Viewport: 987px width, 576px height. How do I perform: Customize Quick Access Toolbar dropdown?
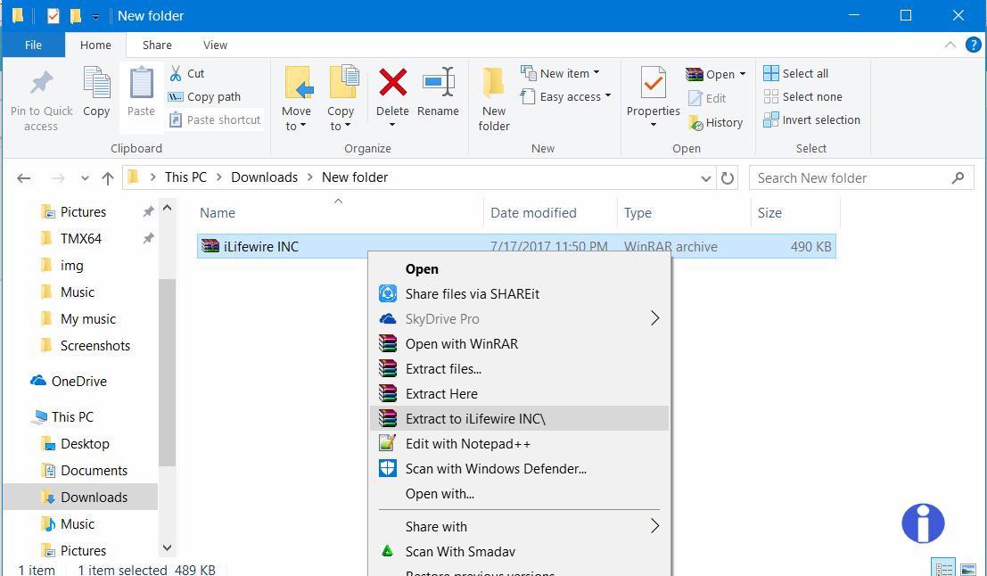pyautogui.click(x=95, y=17)
